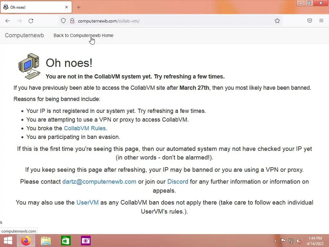Screen dimensions: 329x247
Task: Restore down the Firefox window
Action: click(309, 3)
